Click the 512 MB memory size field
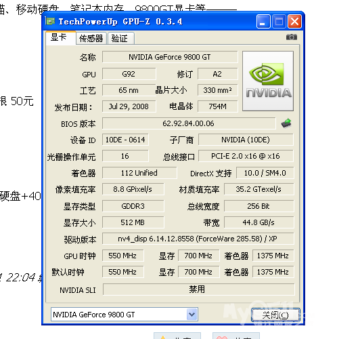Screen dimensions: 337x339 point(133,222)
